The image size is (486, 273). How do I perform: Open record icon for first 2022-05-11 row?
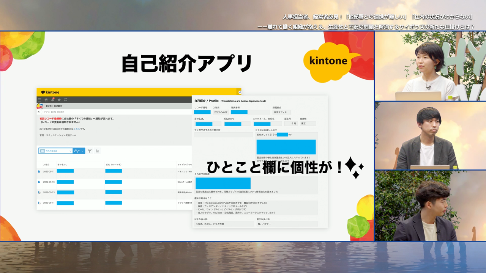pyautogui.click(x=39, y=171)
